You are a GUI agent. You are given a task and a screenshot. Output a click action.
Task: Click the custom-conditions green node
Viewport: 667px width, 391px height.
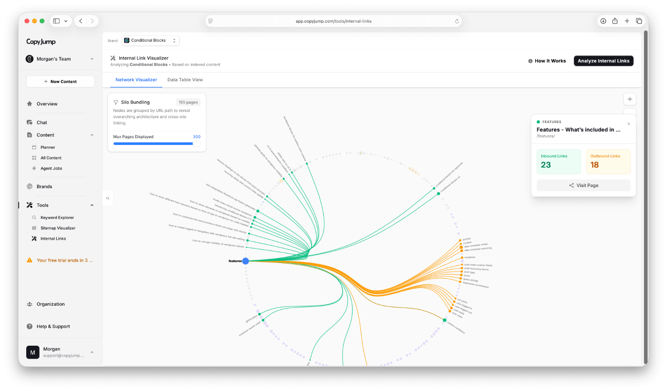pyautogui.click(x=444, y=320)
